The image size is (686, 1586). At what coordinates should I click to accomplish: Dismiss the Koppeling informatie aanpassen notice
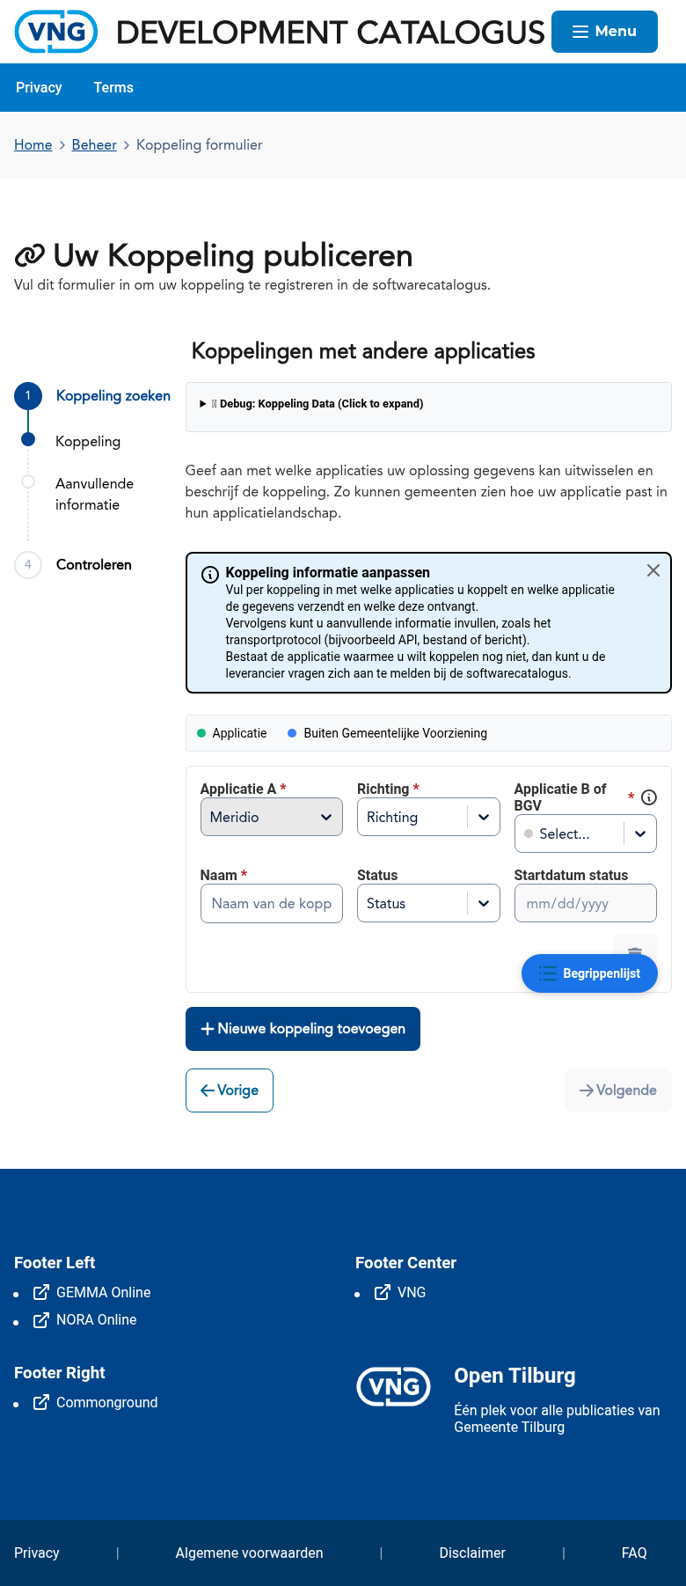(653, 570)
